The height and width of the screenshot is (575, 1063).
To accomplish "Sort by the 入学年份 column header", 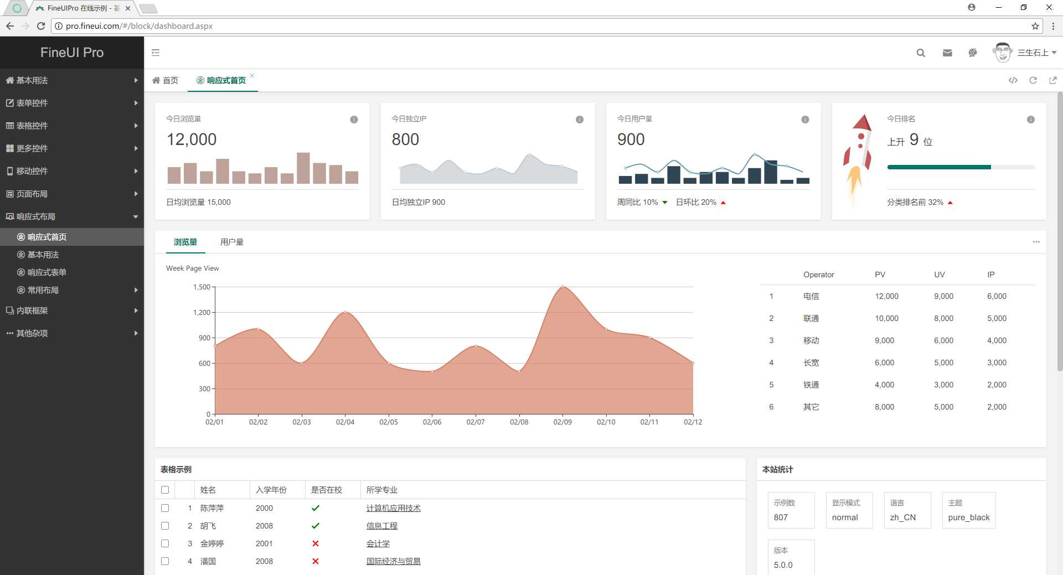I will click(x=277, y=490).
